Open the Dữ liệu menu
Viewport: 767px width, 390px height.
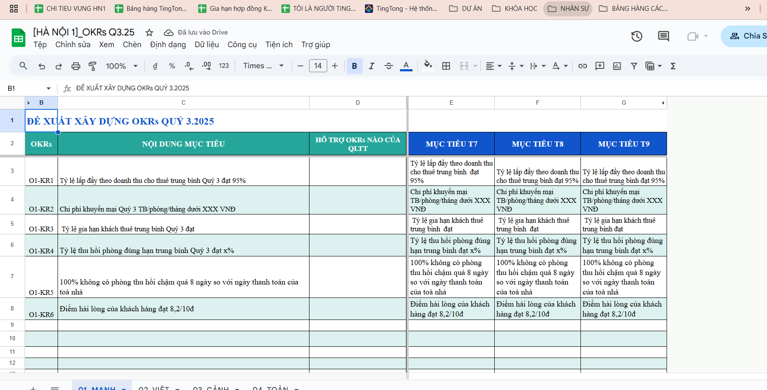pyautogui.click(x=206, y=45)
